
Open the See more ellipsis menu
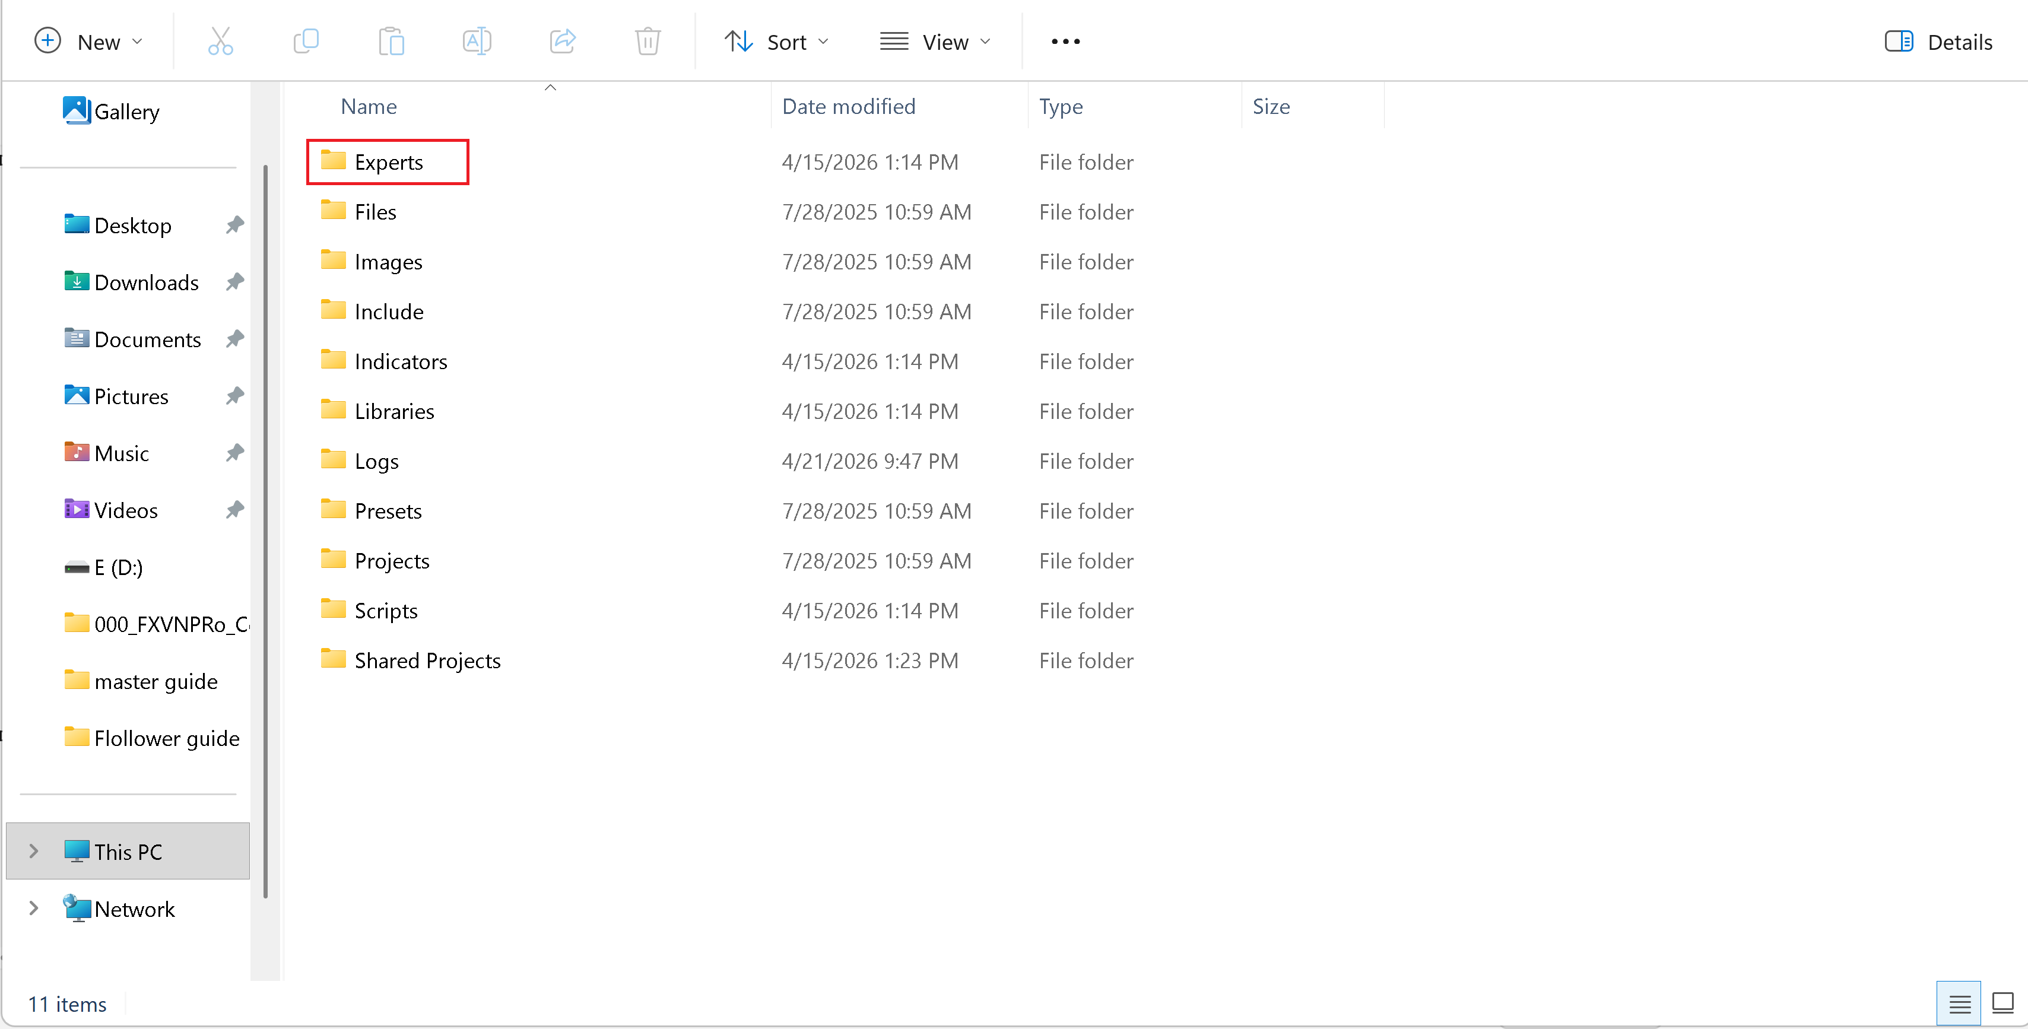1065,41
